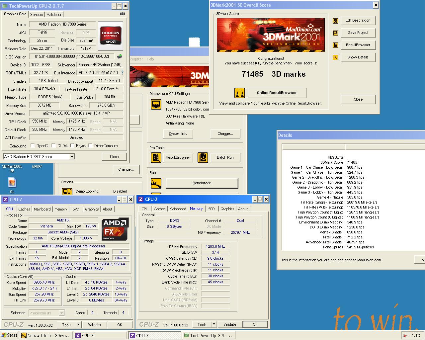The image size is (425, 340).
Task: Open Senza titolo 3DMark taskbar item
Action: [x=46, y=335]
